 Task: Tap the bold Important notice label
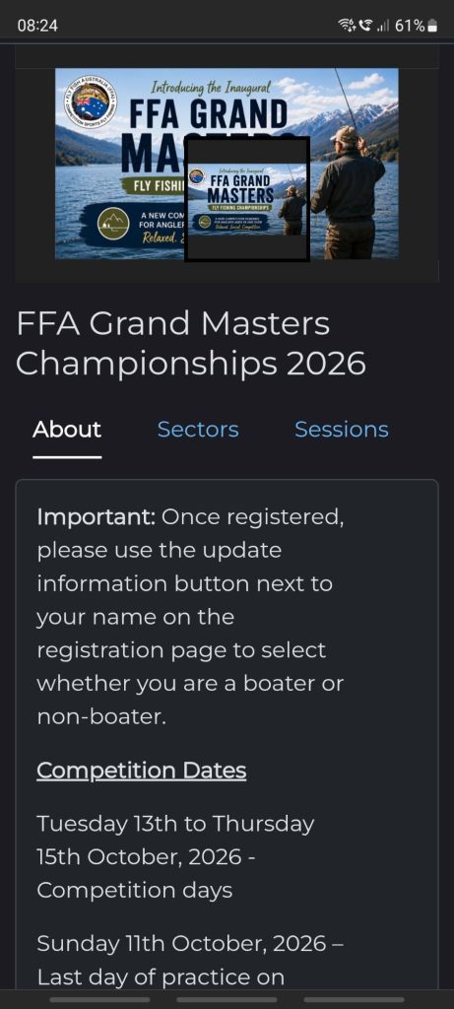click(x=96, y=516)
